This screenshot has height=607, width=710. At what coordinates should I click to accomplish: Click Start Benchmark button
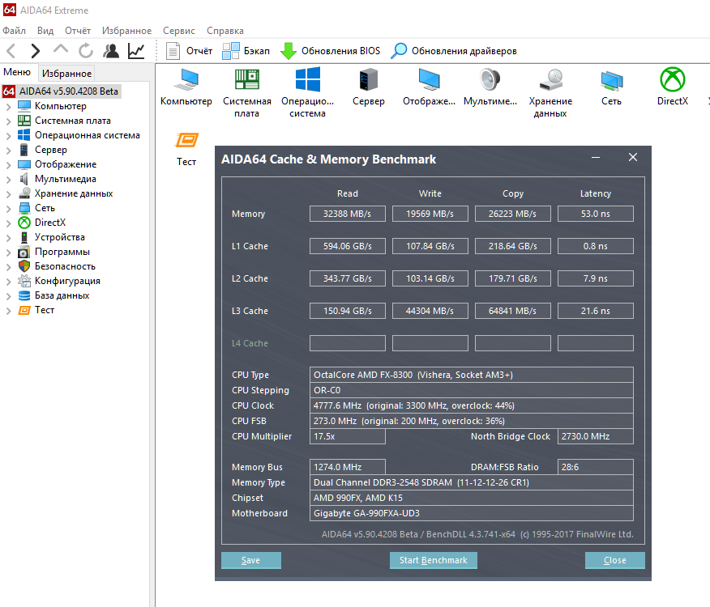(x=434, y=560)
